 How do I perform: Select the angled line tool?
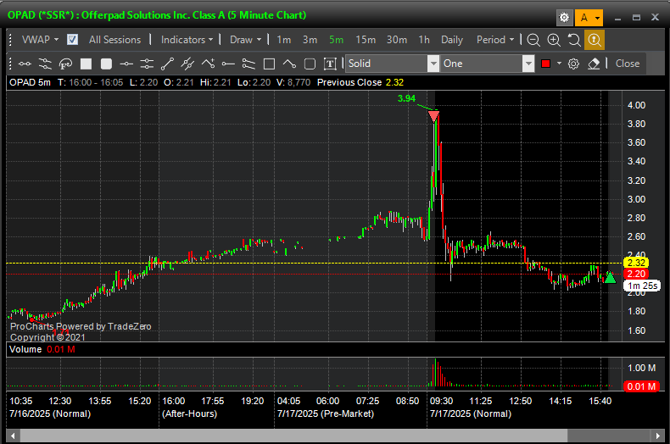(x=289, y=64)
